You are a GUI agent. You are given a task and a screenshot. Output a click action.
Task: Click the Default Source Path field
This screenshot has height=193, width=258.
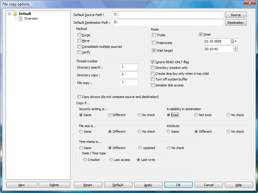(167, 15)
